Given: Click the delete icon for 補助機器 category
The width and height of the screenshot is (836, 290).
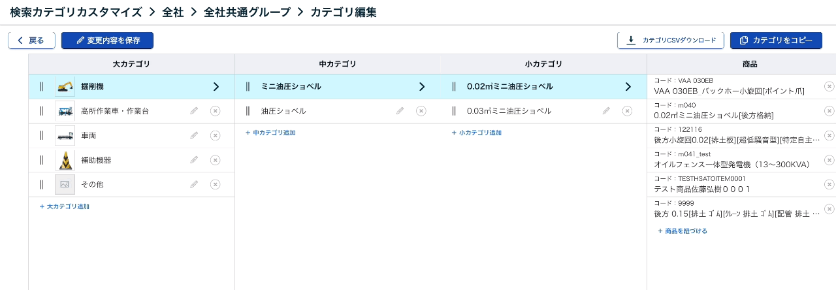Looking at the screenshot, I should coord(215,160).
